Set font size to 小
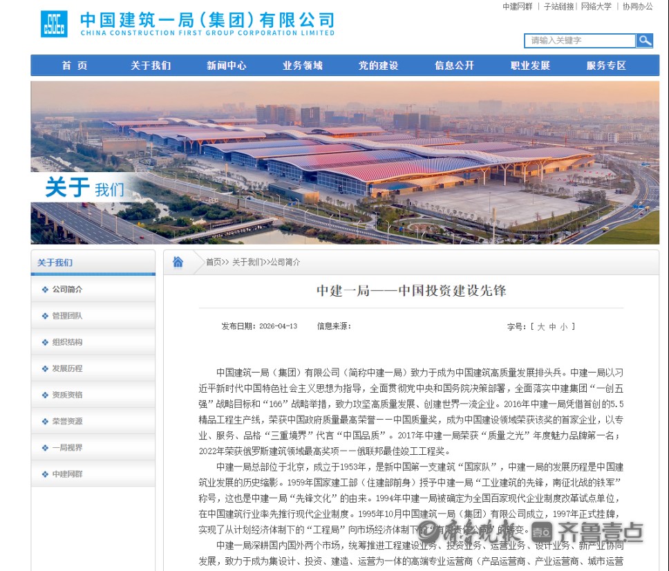Screen dimensions: 669x571 [564, 327]
